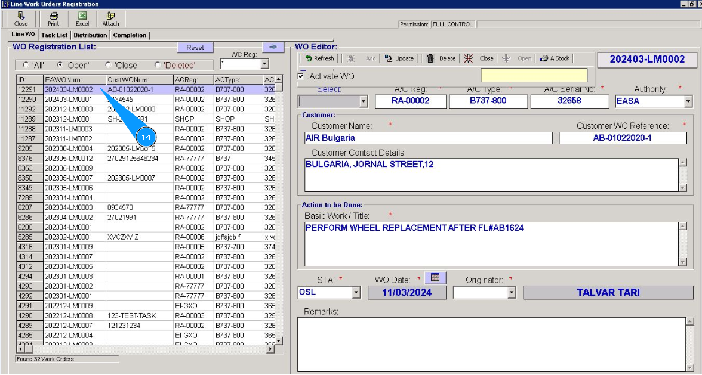
Task: Click the Customer Name input field
Action: point(428,138)
